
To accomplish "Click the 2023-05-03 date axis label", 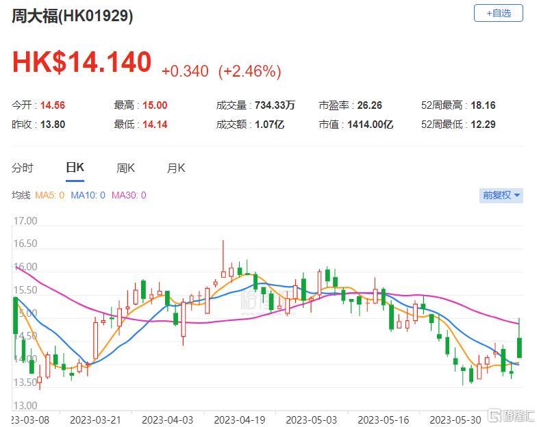I will pyautogui.click(x=312, y=419).
